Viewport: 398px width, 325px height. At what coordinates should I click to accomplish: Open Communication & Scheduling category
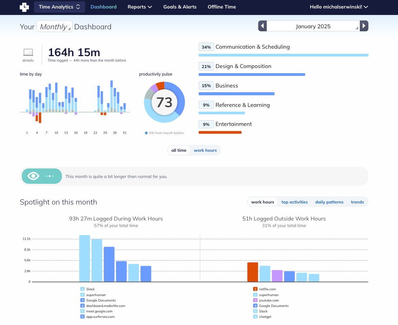pos(252,47)
